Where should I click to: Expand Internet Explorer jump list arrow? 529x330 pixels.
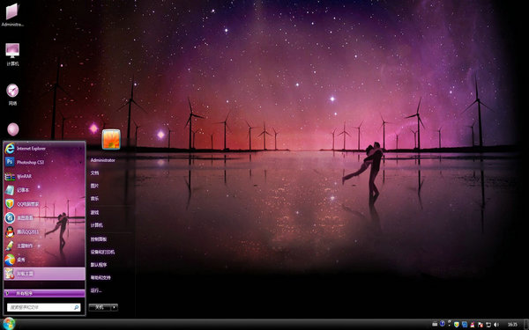80,149
